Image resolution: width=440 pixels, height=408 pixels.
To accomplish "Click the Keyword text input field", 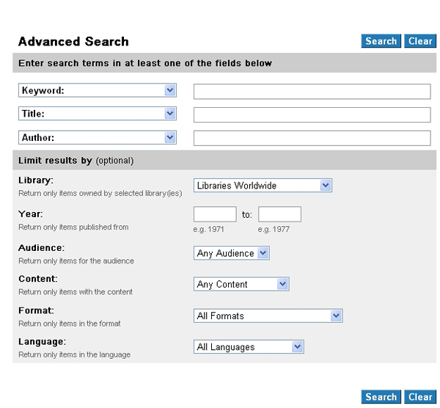I will 312,91.
